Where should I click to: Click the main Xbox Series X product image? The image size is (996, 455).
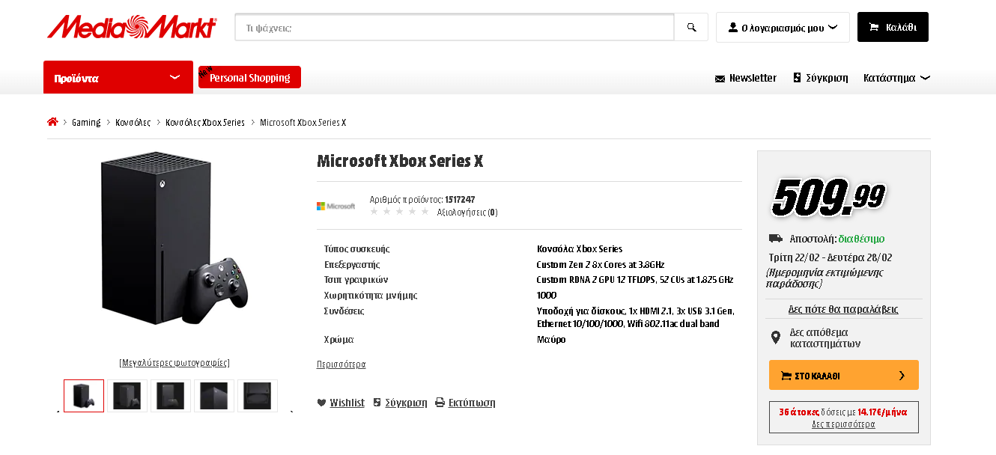(x=174, y=239)
